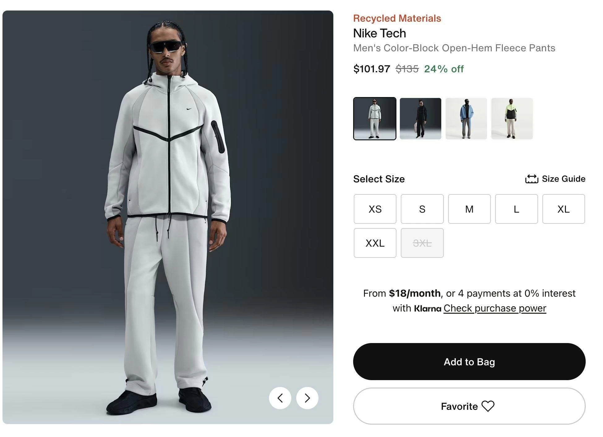
Task: Advance to the next product image
Action: coord(307,398)
